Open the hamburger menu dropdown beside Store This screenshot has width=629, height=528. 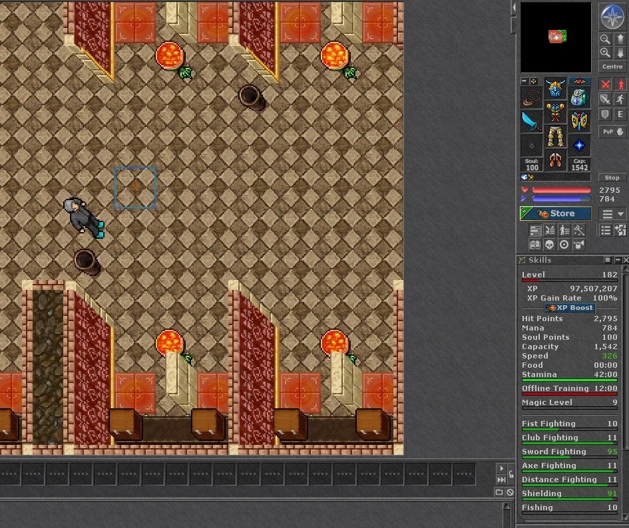612,214
